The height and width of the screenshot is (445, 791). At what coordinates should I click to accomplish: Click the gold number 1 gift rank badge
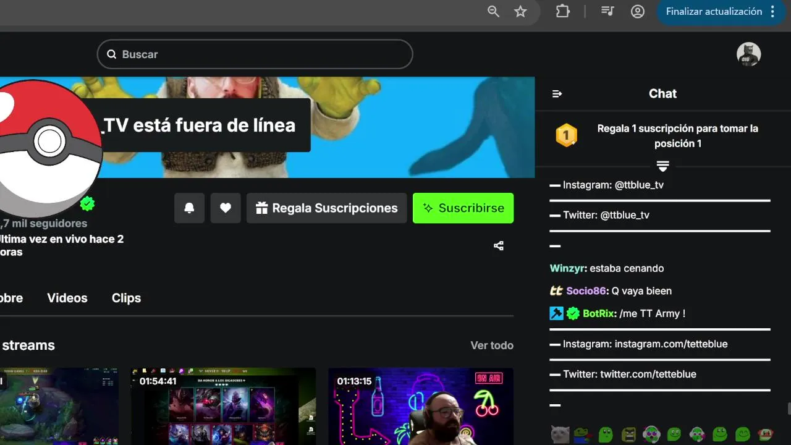[566, 135]
